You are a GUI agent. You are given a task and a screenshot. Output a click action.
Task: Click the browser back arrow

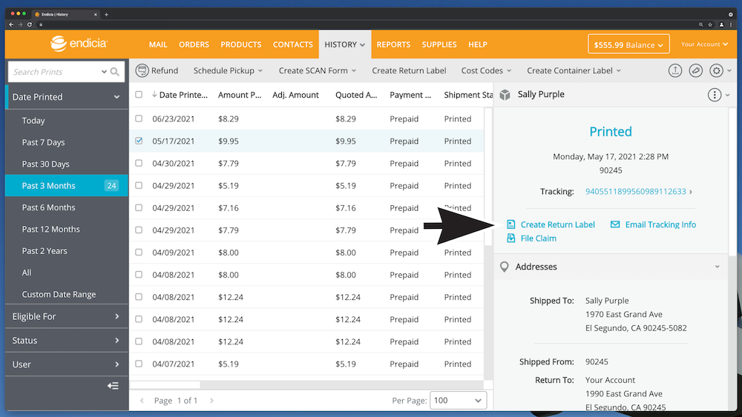[11, 24]
